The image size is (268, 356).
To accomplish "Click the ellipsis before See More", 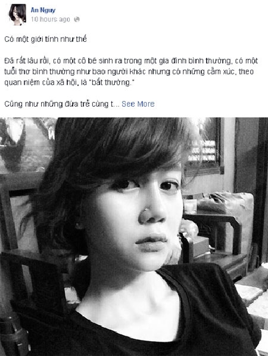I will tap(116, 104).
